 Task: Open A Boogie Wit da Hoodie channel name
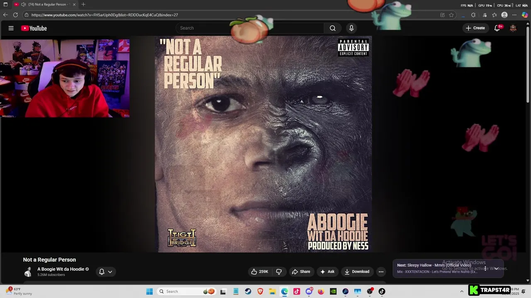click(61, 269)
